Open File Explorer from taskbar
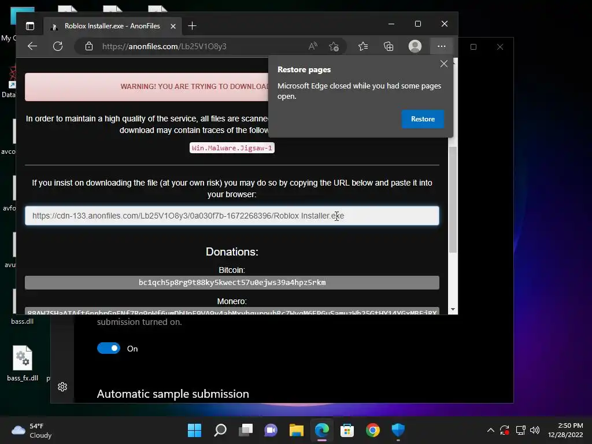Image resolution: width=592 pixels, height=444 pixels. coord(297,430)
